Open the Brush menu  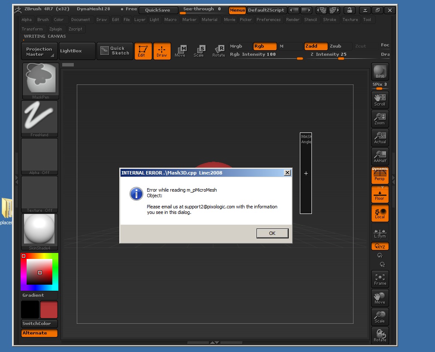(43, 20)
